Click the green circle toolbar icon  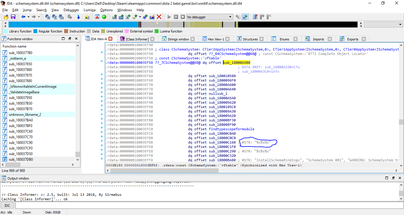[104, 17]
